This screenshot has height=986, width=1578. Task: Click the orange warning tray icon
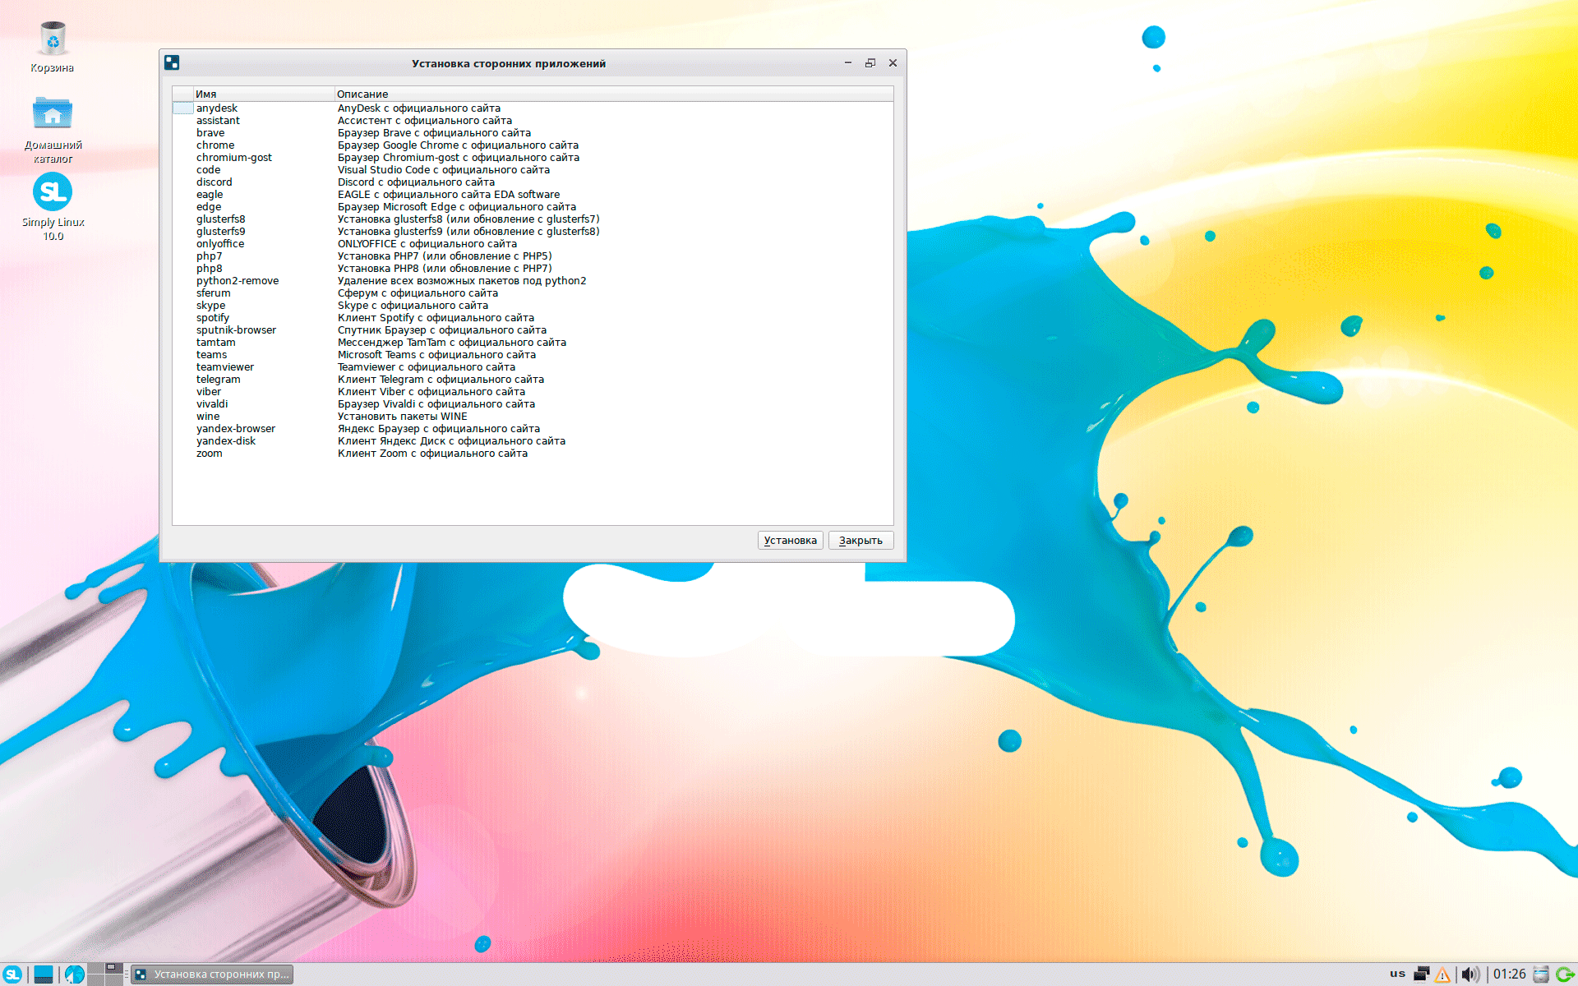pos(1442,974)
